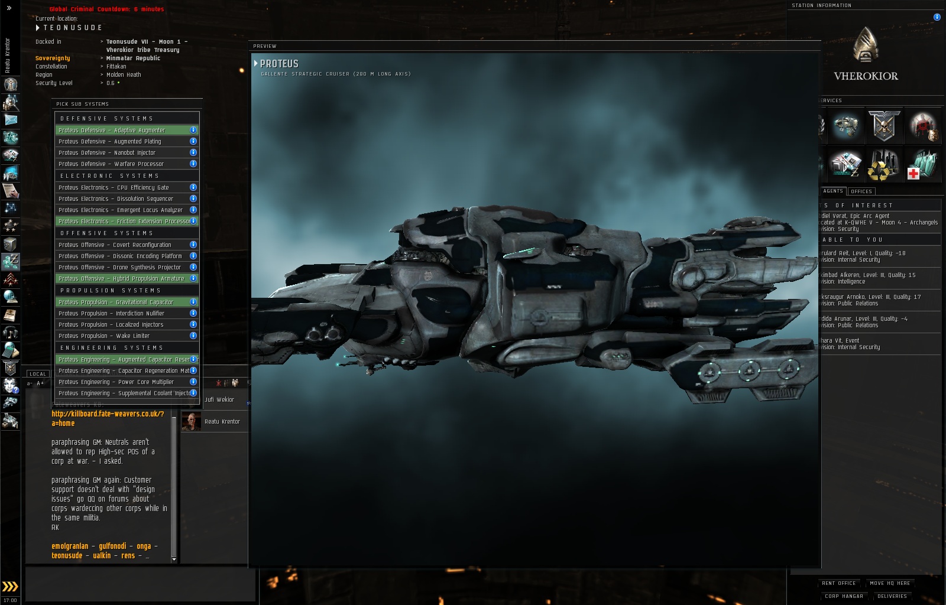The width and height of the screenshot is (946, 605).
Task: Click the yellow triple-arrow at sidebar bottom
Action: tap(10, 587)
